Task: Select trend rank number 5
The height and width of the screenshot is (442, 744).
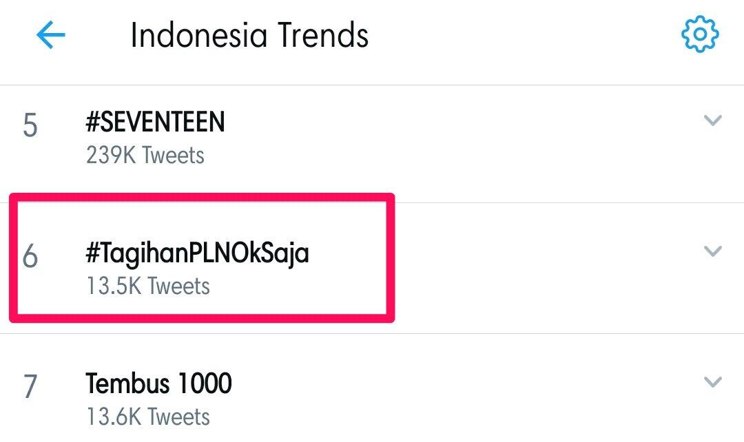Action: pos(30,127)
